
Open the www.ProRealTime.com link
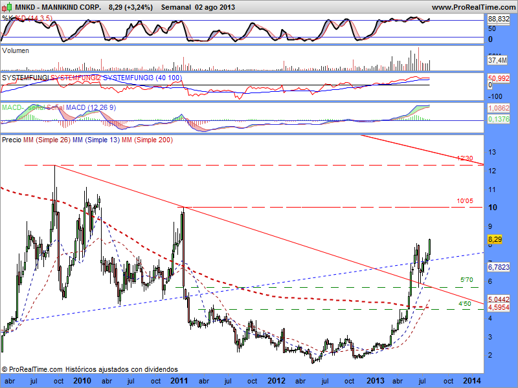(x=474, y=7)
